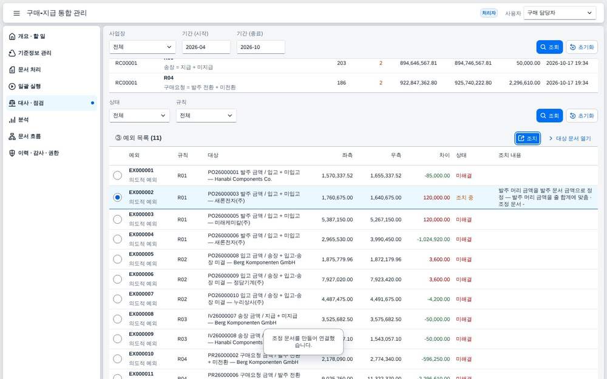Click the balance scale icon for 대사 · 점검
Viewport: 607px width, 379px height.
[x=12, y=103]
